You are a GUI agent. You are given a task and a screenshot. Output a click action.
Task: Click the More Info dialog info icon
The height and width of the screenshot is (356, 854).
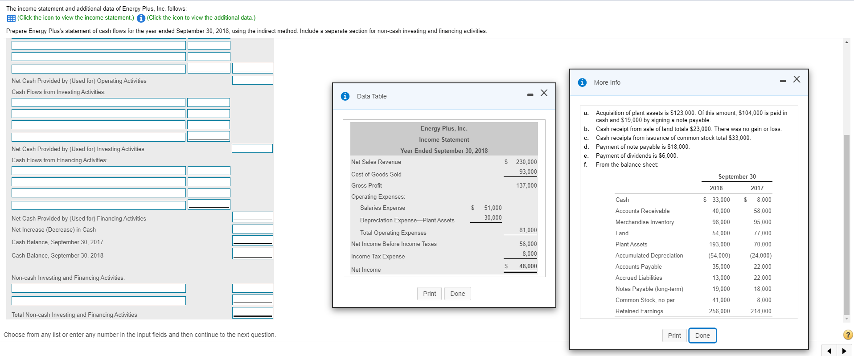pos(582,82)
